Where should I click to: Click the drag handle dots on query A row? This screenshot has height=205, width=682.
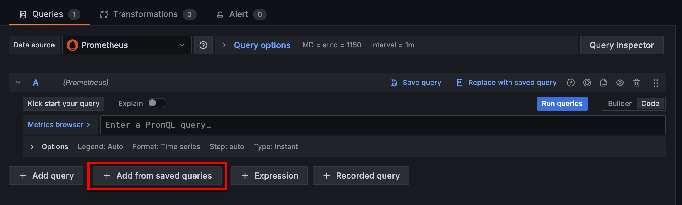[656, 83]
